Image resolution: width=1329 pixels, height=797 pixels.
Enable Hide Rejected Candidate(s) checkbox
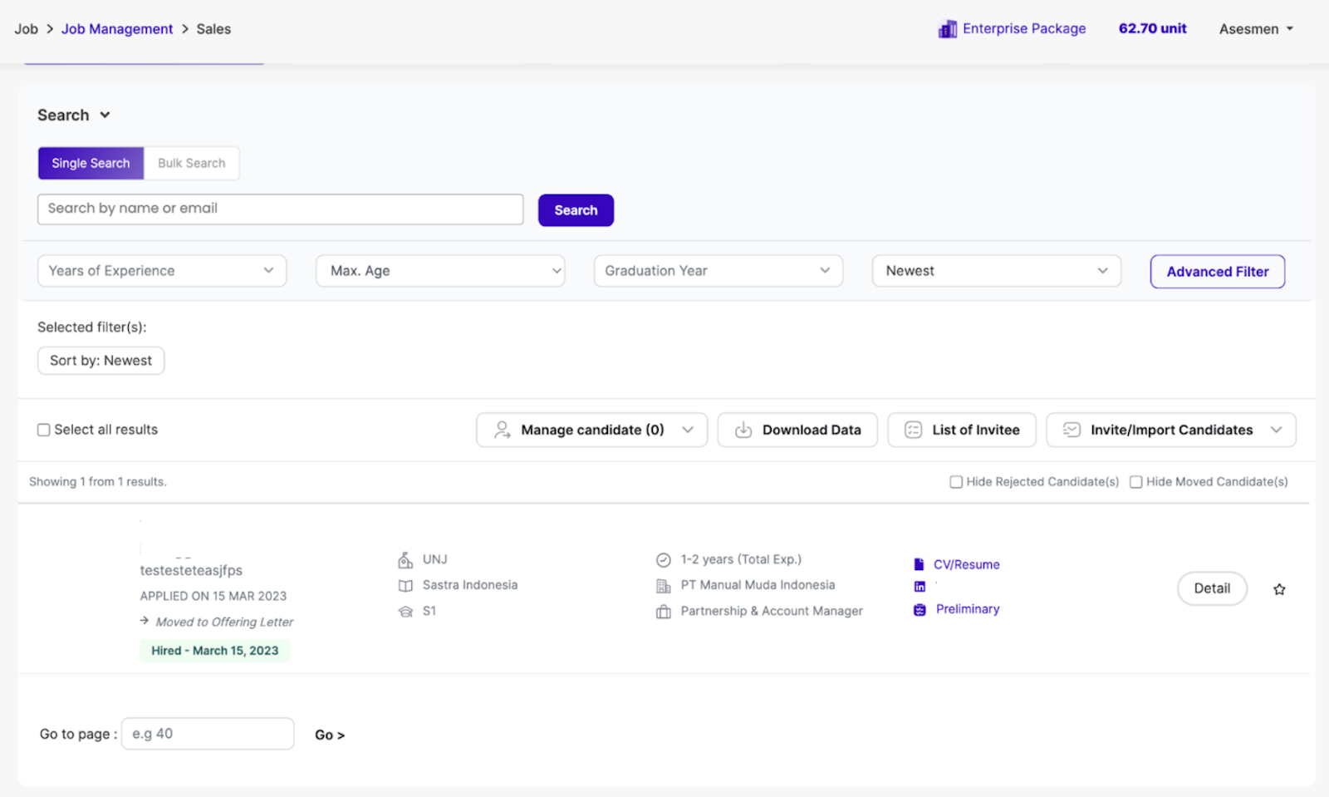(x=956, y=482)
